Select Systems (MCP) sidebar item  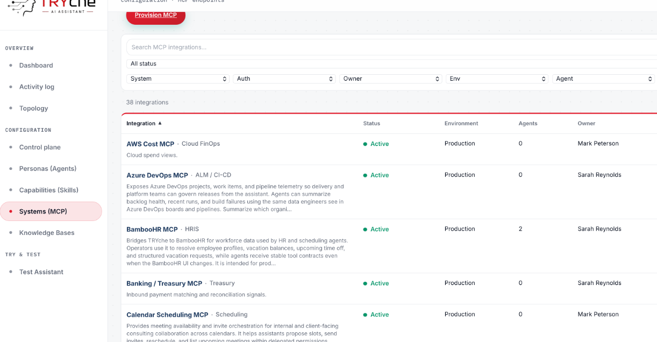[51, 211]
